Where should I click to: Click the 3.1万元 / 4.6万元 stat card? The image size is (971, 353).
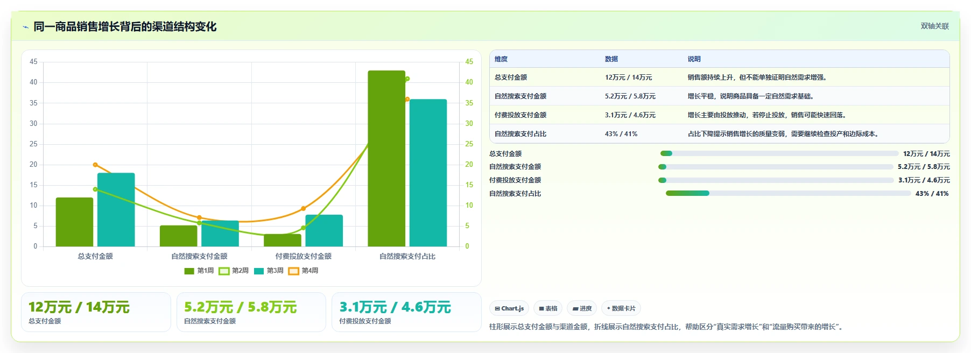point(406,312)
